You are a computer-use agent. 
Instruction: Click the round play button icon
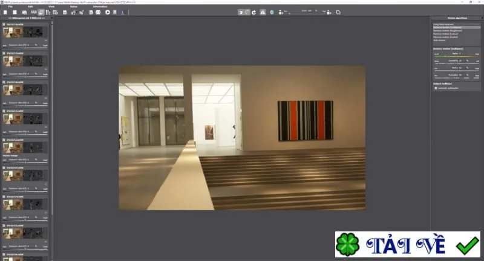point(108,12)
